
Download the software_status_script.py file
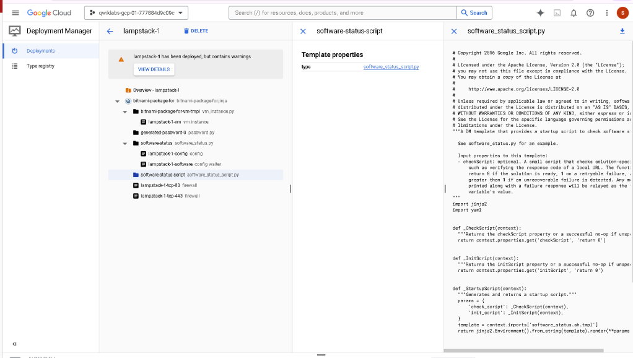(x=622, y=31)
